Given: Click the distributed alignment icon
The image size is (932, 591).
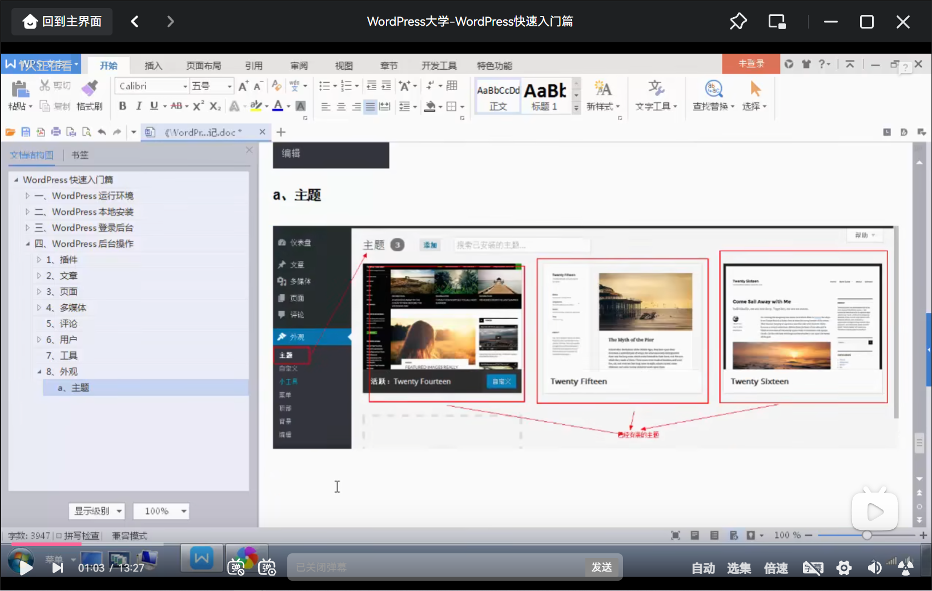Looking at the screenshot, I should (x=385, y=107).
